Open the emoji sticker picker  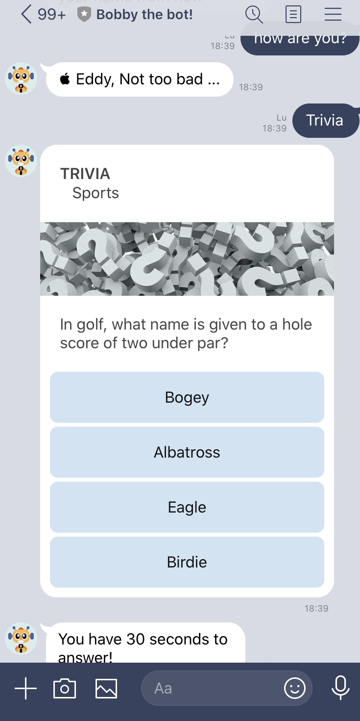295,688
